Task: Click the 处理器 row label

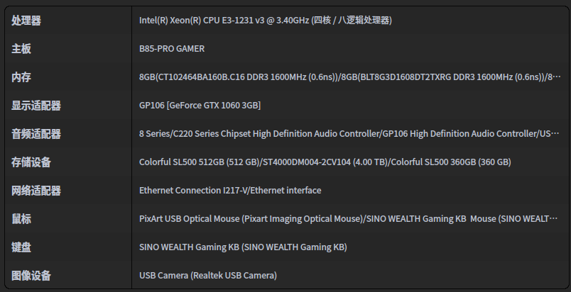Action: pyautogui.click(x=26, y=21)
